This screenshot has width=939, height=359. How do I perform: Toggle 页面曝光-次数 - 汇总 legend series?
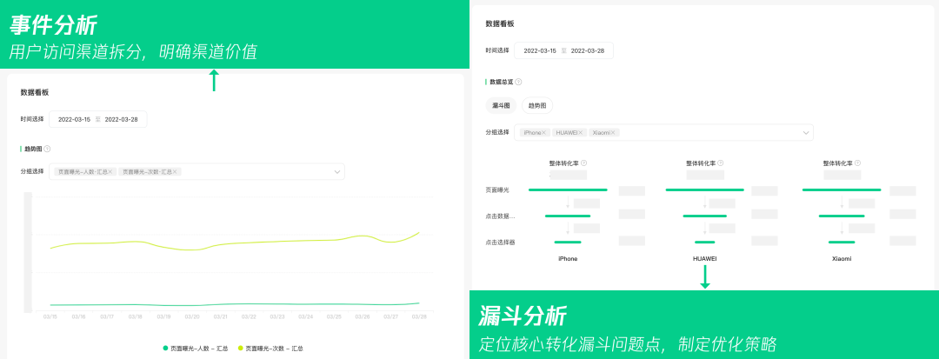point(270,348)
